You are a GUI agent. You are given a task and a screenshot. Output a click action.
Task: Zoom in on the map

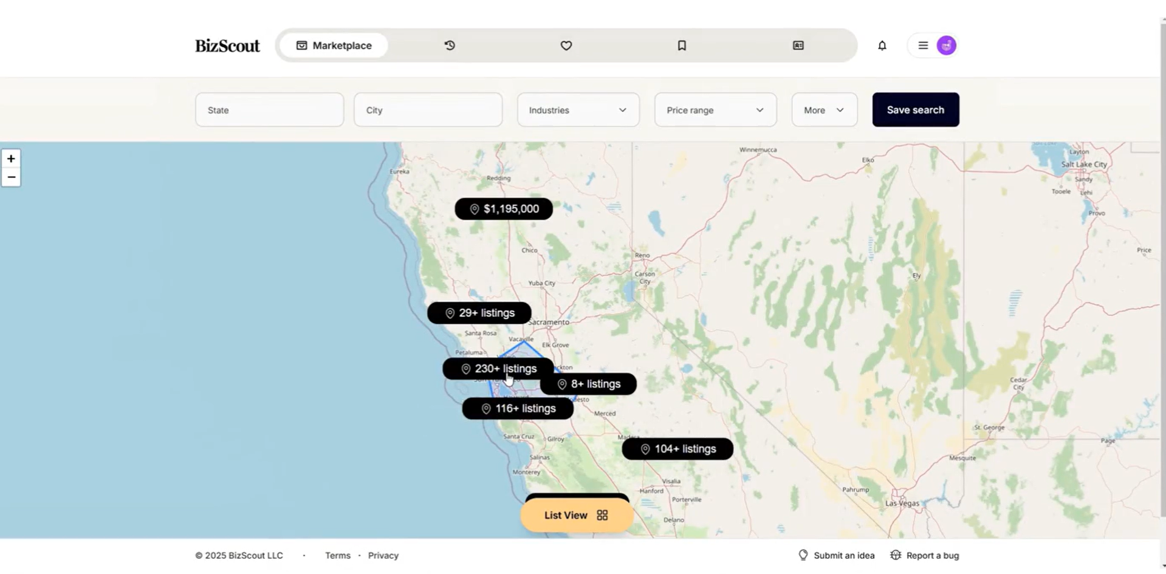[11, 159]
